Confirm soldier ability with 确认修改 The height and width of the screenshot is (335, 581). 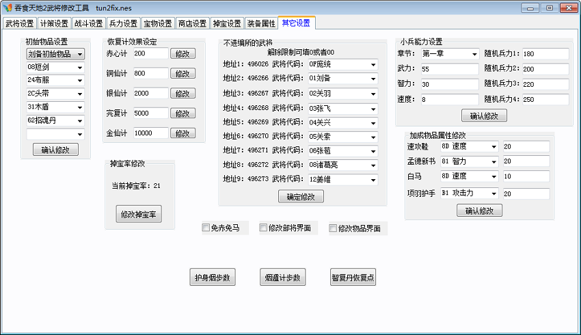coord(484,116)
